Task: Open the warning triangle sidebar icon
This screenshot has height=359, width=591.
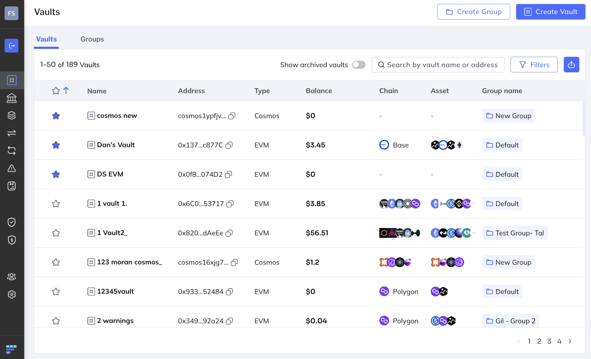Action: click(x=12, y=168)
